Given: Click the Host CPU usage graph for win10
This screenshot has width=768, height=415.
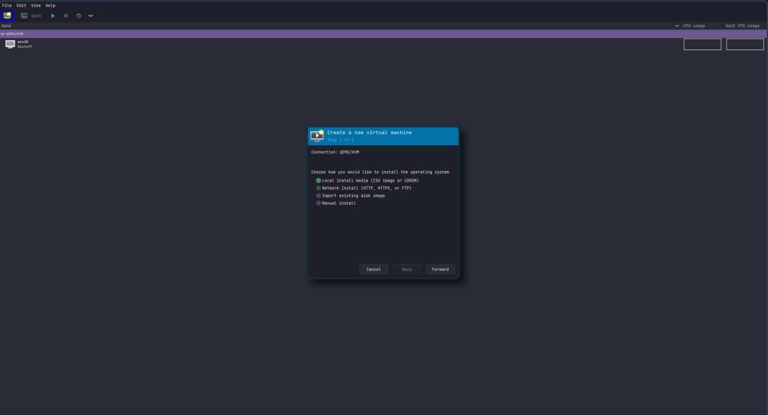Looking at the screenshot, I should pyautogui.click(x=745, y=44).
